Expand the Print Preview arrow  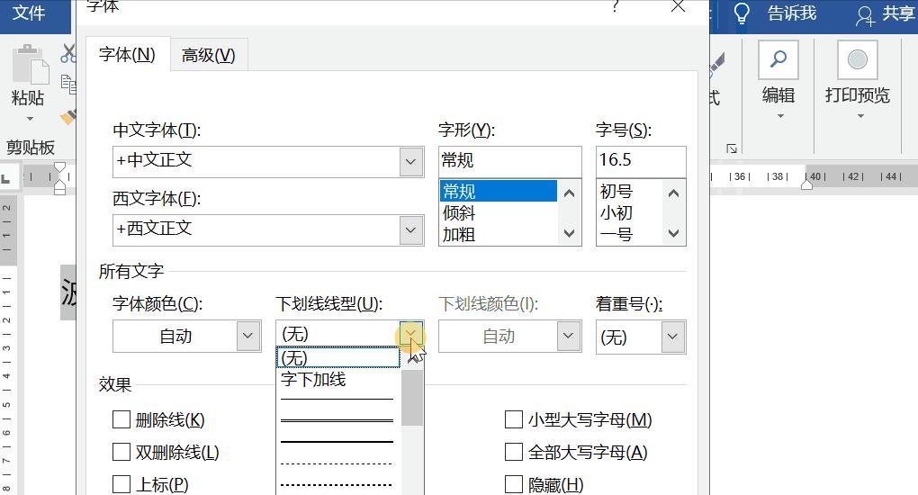[860, 116]
